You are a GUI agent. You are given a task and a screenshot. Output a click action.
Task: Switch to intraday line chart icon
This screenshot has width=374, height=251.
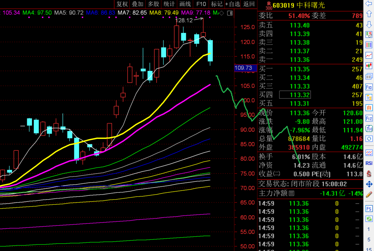pos(369,55)
